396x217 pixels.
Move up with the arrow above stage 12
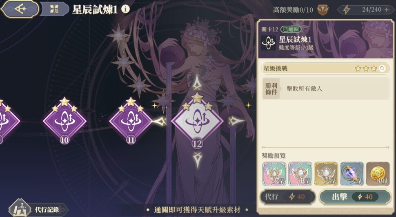coord(197,82)
